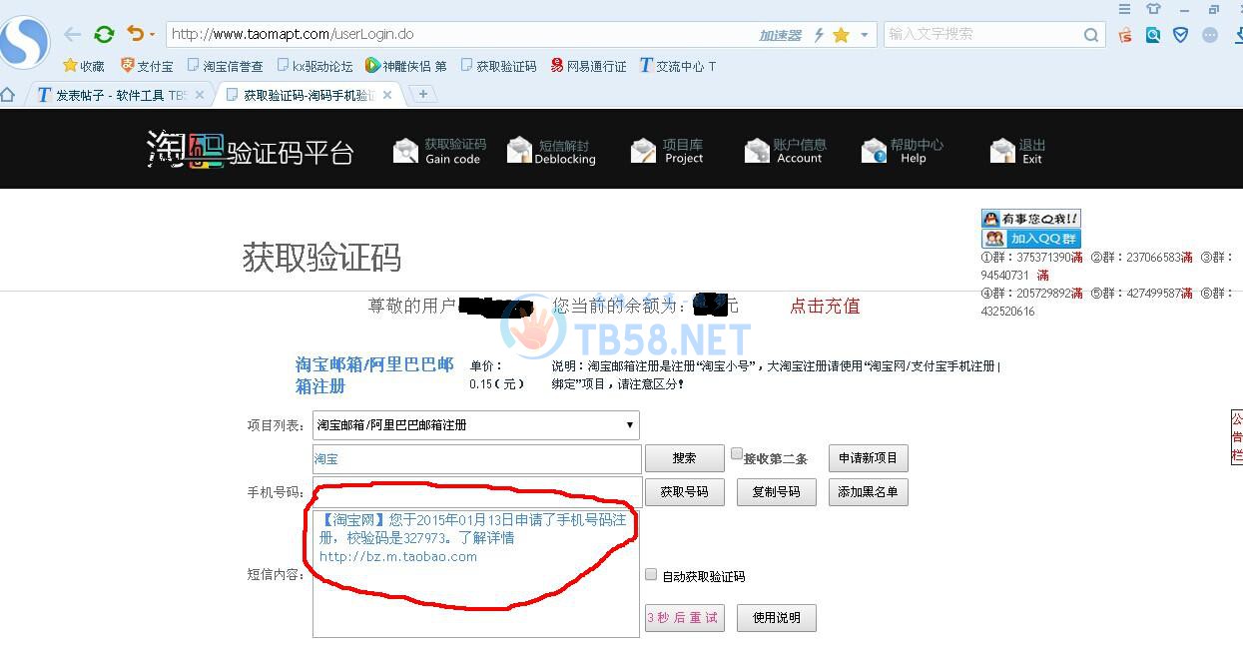
Task: Click the orange undo restore-page arrow
Action: click(136, 34)
